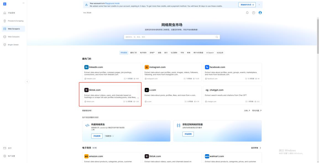Image resolution: width=319 pixels, height=163 pixels.
Task: Expand 显示所有 for 电子商务 section
Action: point(256,148)
